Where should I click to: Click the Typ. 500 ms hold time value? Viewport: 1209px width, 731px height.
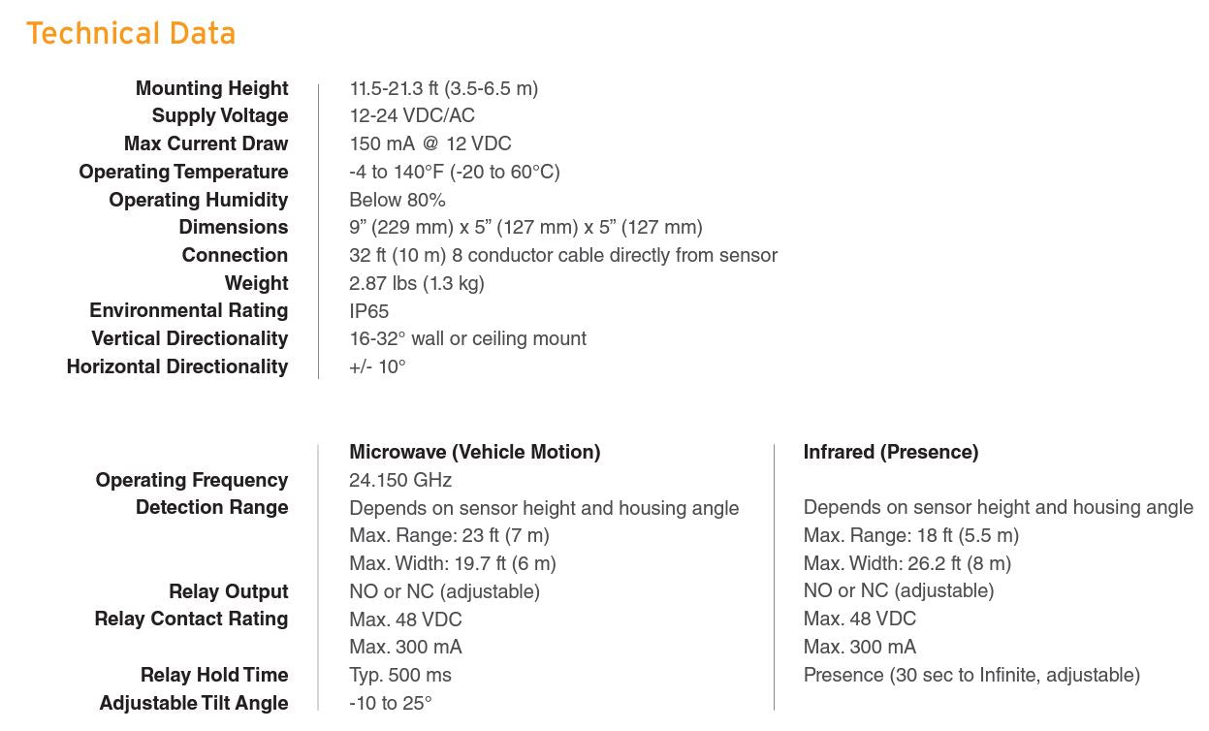[x=399, y=675]
